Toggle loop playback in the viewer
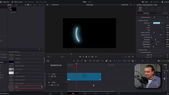Viewport: 169px width, 95px height. pos(96,57)
